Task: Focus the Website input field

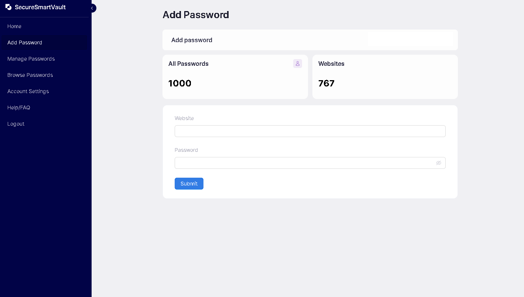Action: pos(310,131)
